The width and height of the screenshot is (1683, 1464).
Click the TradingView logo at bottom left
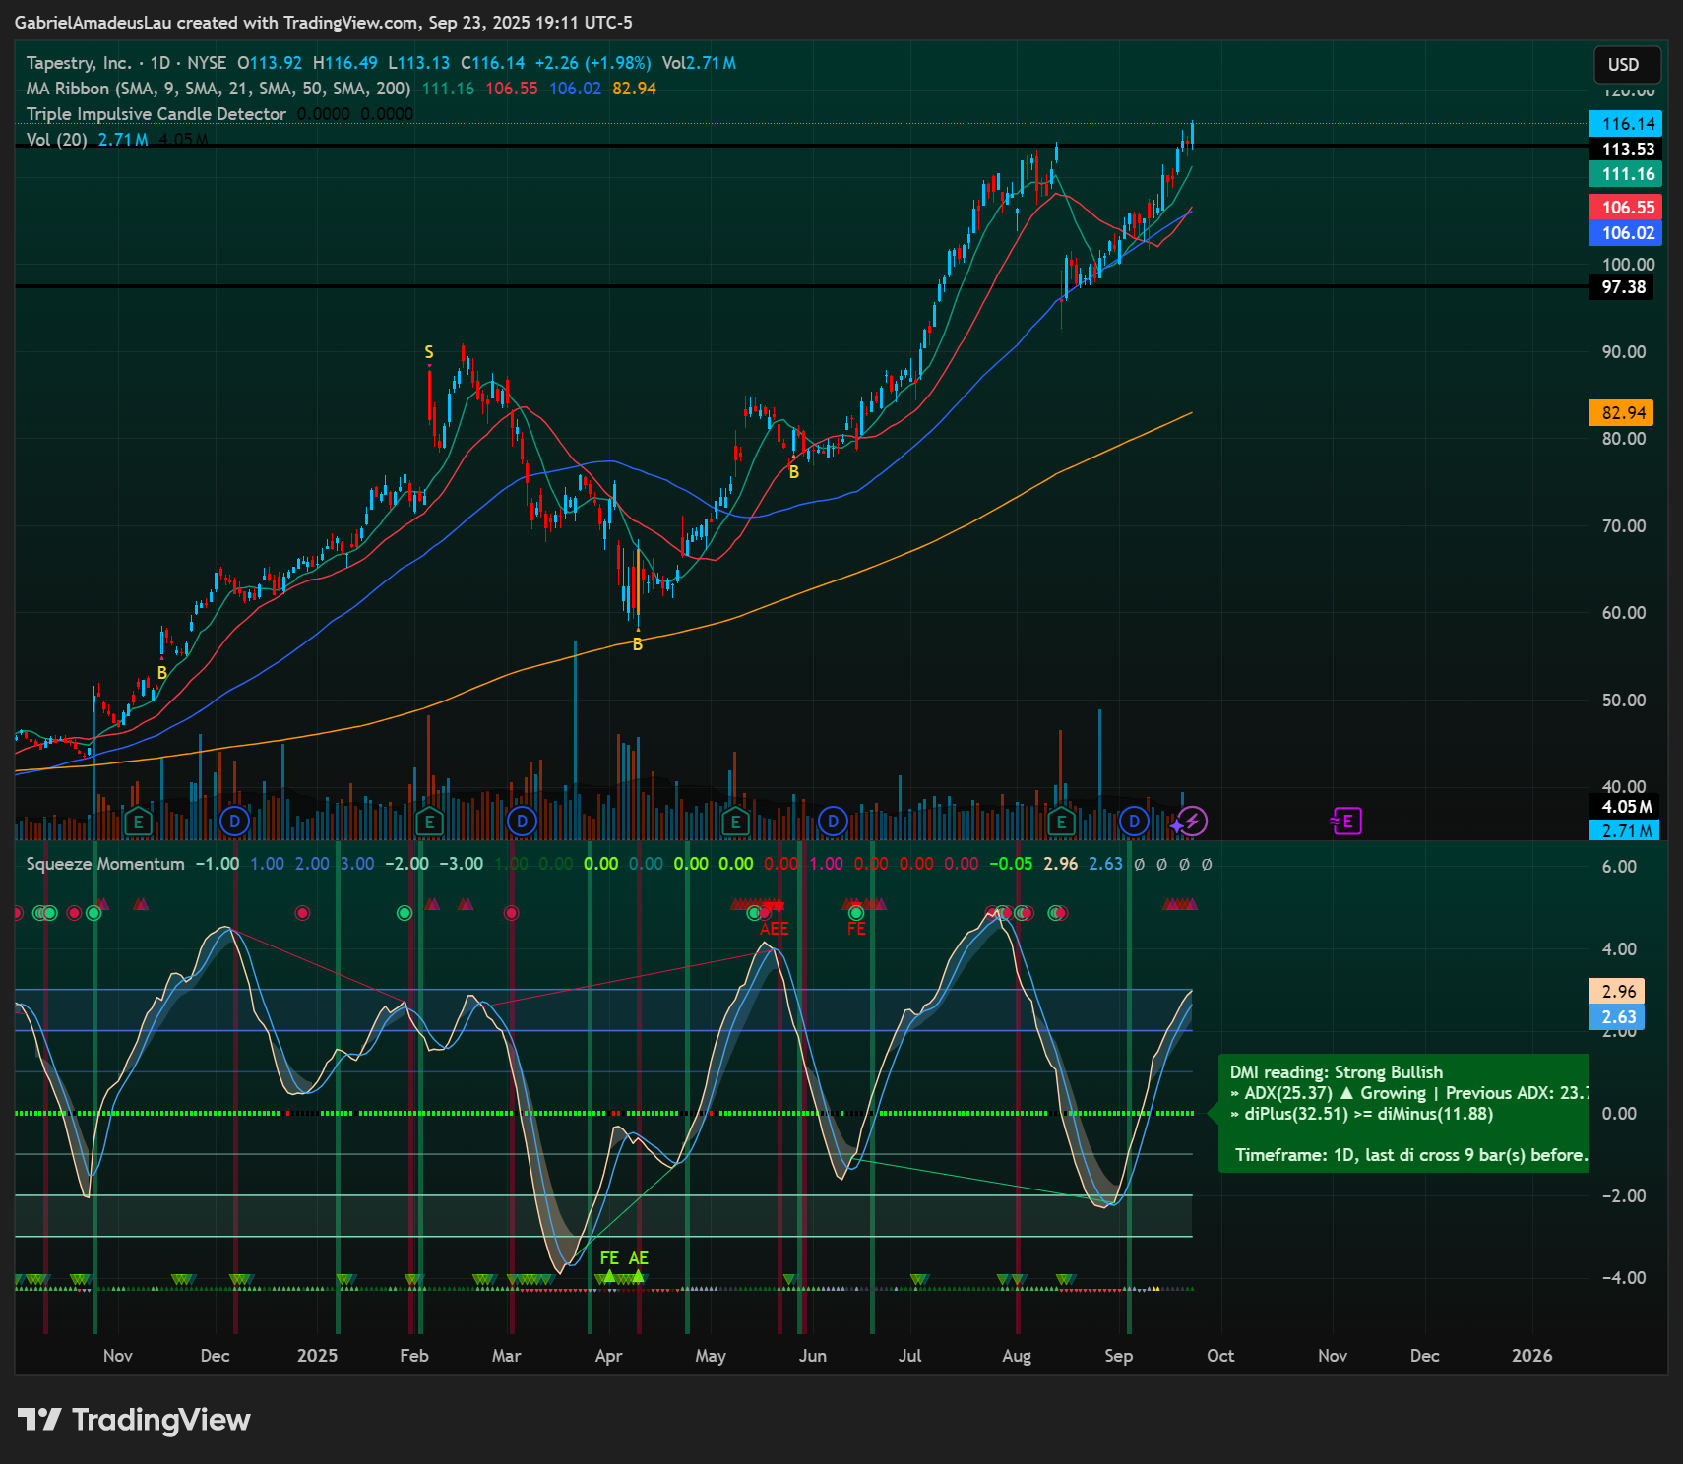(134, 1420)
